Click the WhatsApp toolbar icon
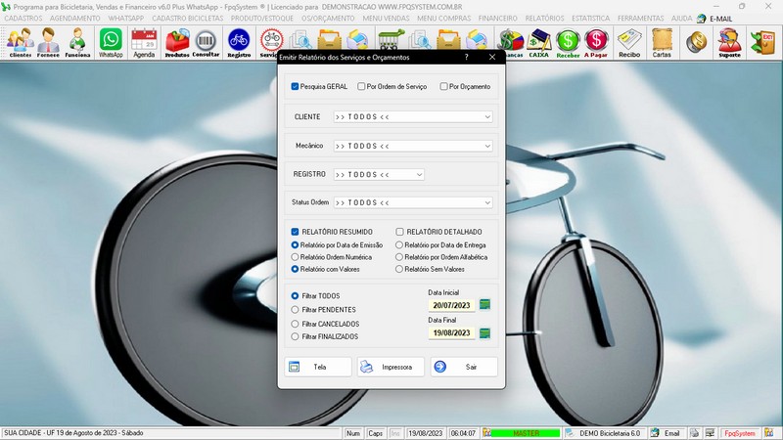The width and height of the screenshot is (783, 440). click(x=111, y=42)
